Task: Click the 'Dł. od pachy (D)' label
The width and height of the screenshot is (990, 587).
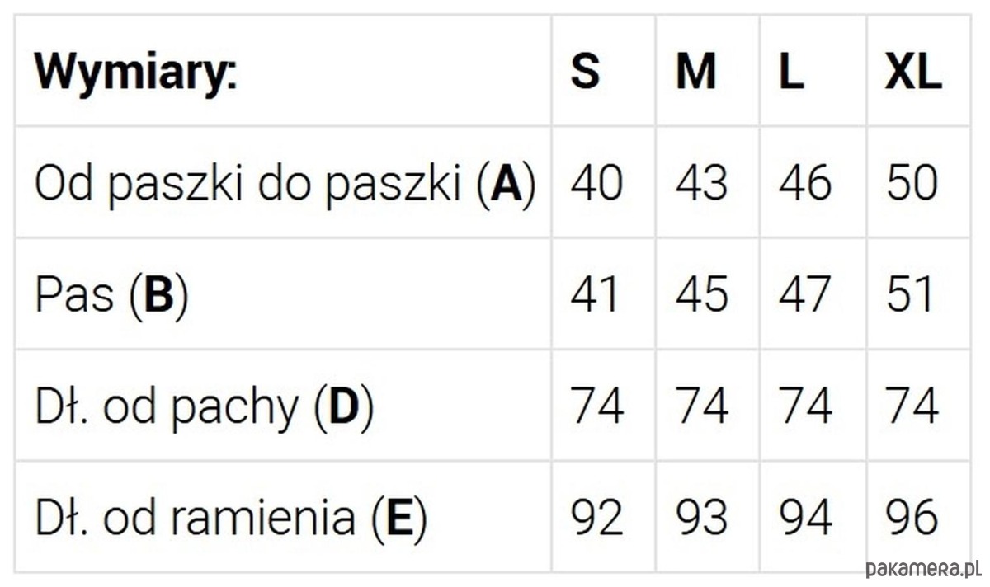Action: pyautogui.click(x=204, y=406)
